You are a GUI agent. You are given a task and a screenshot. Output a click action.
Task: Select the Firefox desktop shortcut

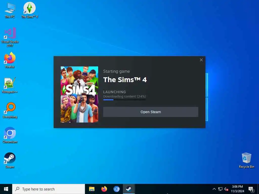10,60
